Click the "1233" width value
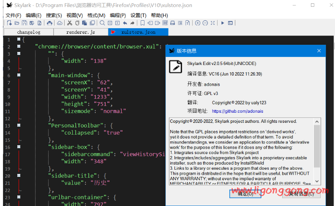This screenshot has width=335, height=206. point(100,97)
